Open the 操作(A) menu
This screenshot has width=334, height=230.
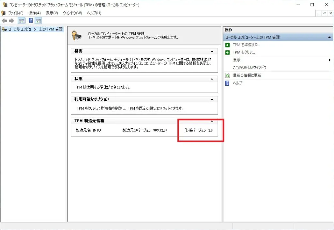35,13
